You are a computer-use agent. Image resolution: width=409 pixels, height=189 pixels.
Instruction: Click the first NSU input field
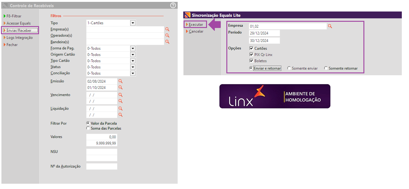coord(102,152)
